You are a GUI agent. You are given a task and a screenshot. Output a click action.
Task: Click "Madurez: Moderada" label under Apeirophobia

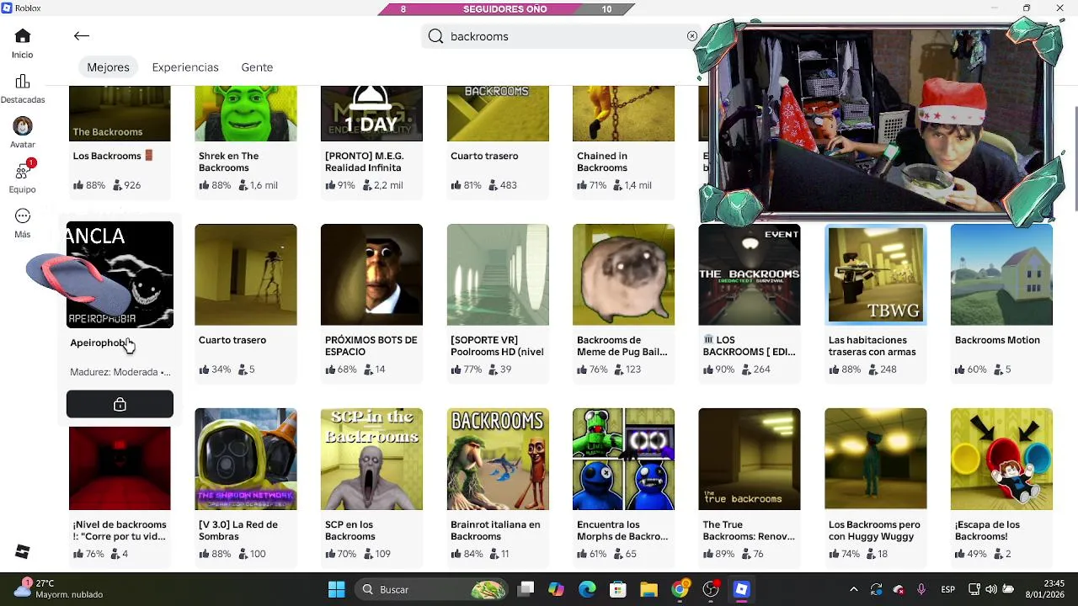click(x=120, y=372)
